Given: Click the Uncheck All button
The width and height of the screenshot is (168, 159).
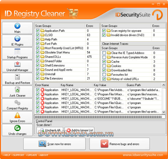Looking at the screenshot, I should [50, 130].
